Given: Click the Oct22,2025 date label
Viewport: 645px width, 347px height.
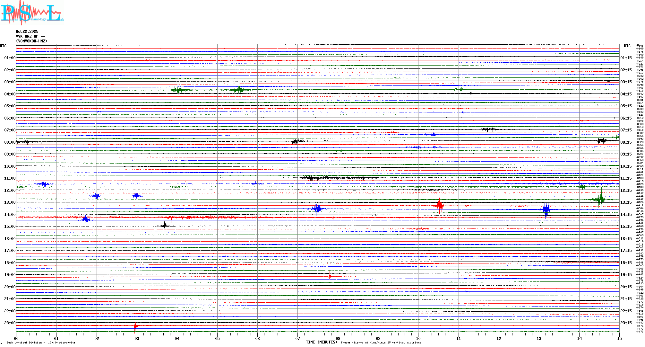Looking at the screenshot, I should 27,31.
